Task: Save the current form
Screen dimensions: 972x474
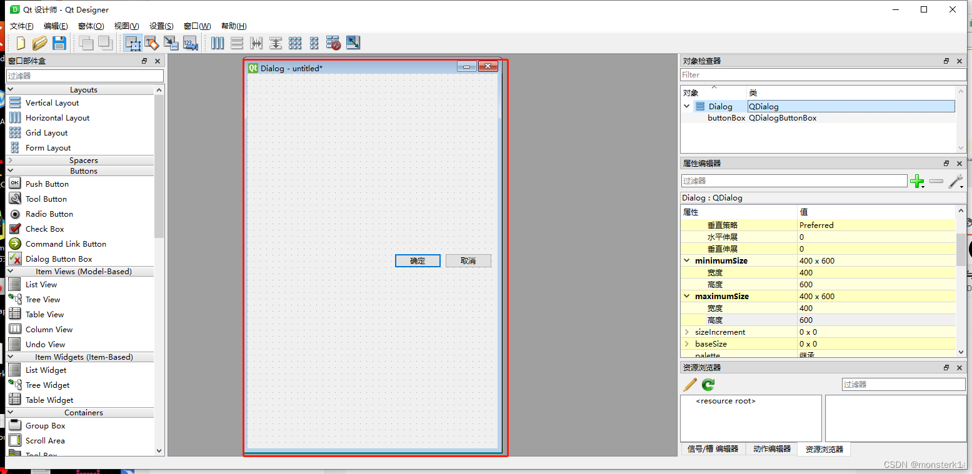Action: pyautogui.click(x=59, y=43)
